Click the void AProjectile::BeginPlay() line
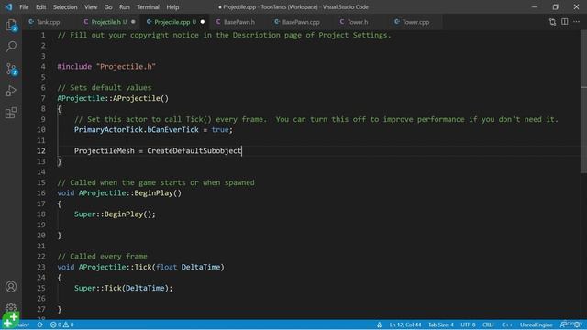The height and width of the screenshot is (330, 587). pyautogui.click(x=119, y=193)
